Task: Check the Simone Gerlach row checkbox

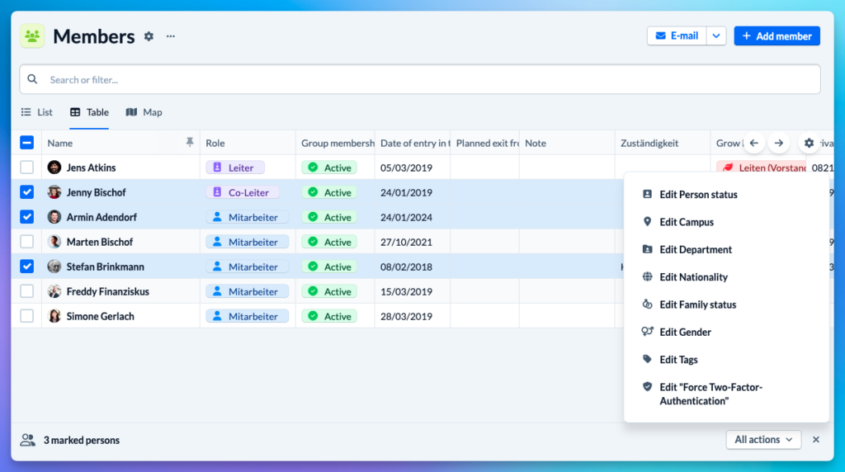Action: point(26,316)
